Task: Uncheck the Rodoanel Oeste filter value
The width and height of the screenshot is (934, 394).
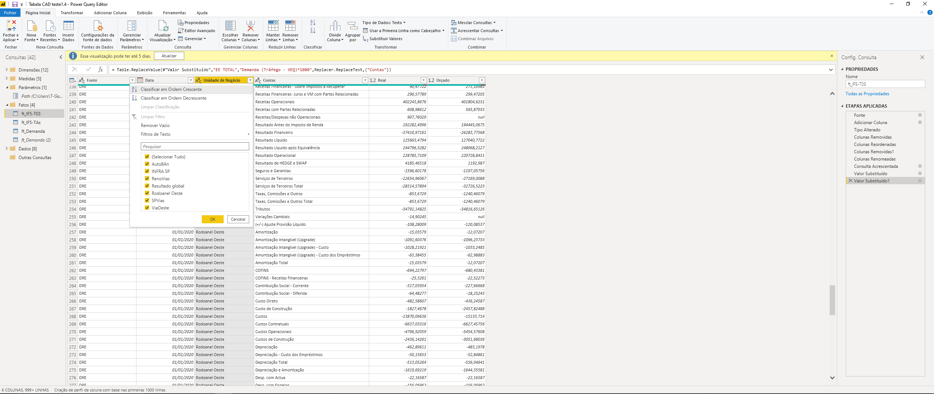Action: [x=147, y=193]
